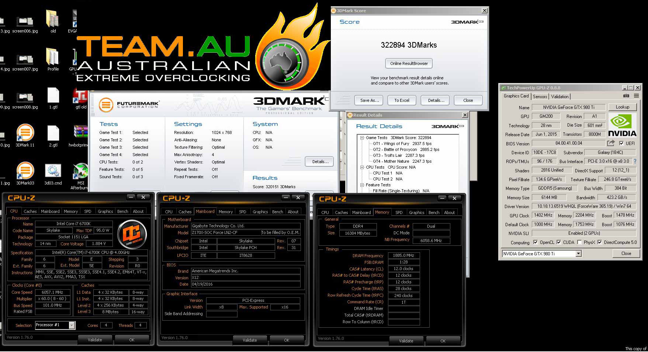Image resolution: width=648 pixels, height=352 pixels.
Task: Toggle the DirectCompute 5.0 checkbox
Action: (600, 242)
